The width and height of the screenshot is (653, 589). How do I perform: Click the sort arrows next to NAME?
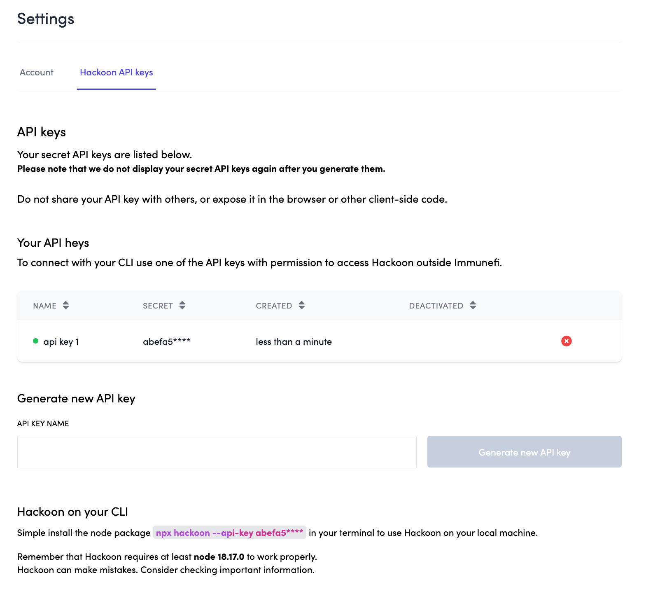pos(66,305)
